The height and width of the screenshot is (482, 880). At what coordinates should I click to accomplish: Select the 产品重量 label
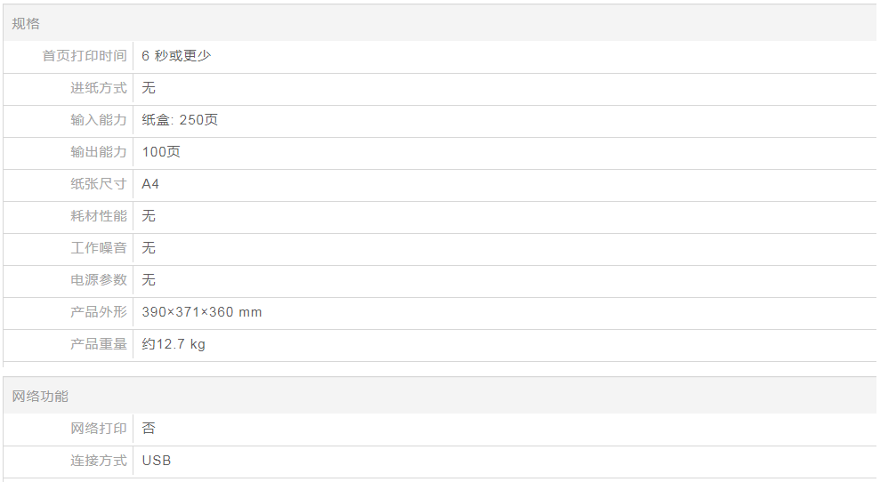(x=99, y=344)
